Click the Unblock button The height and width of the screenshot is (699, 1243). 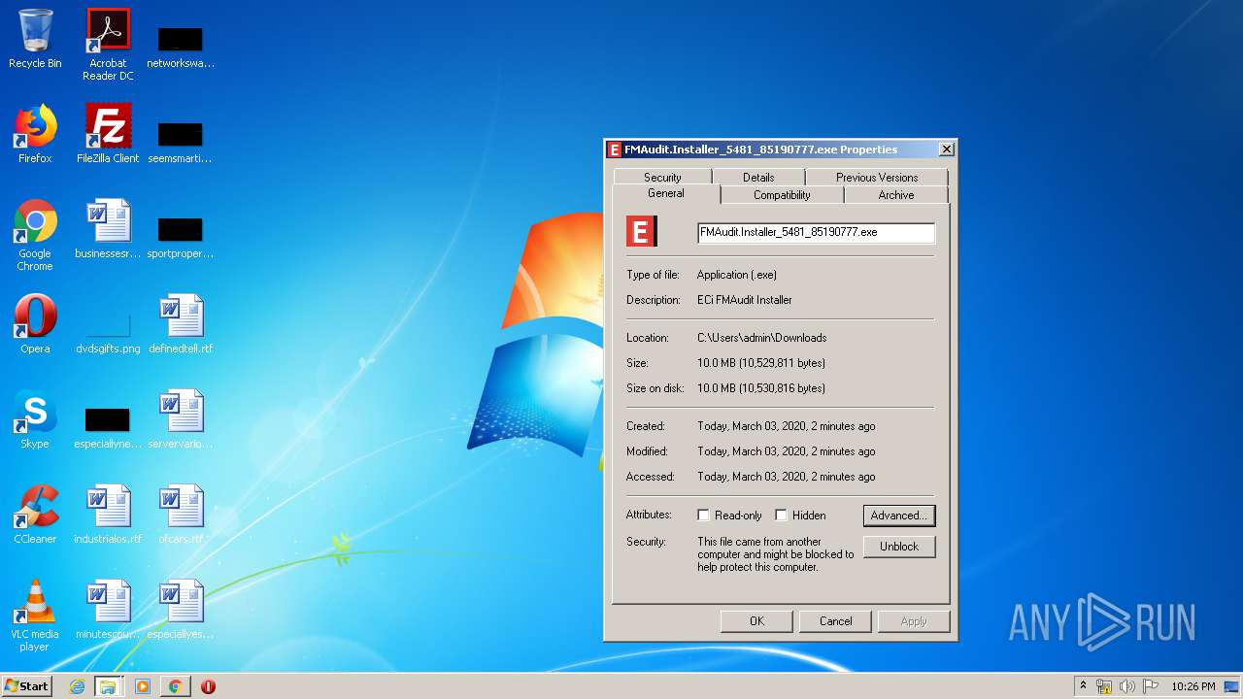pos(899,547)
